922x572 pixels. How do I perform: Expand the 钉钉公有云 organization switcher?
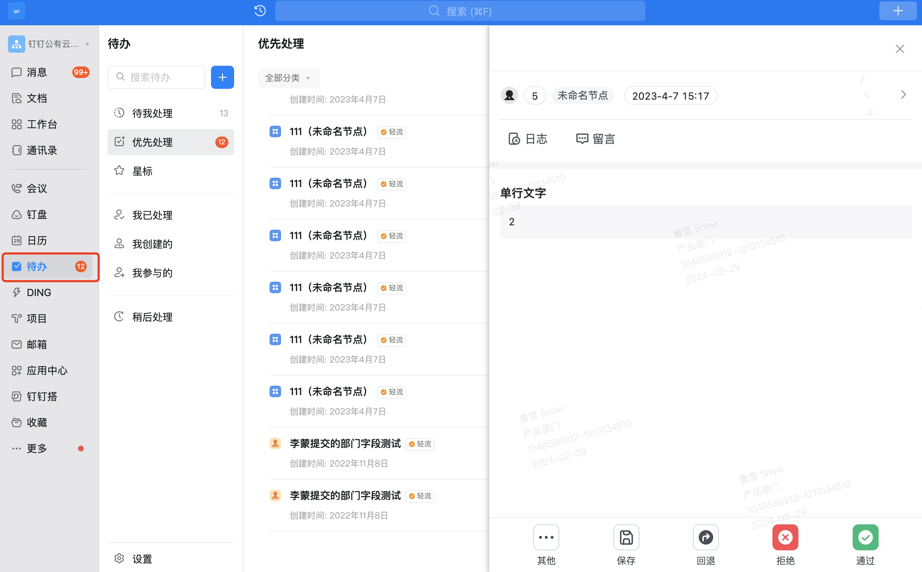click(x=49, y=44)
